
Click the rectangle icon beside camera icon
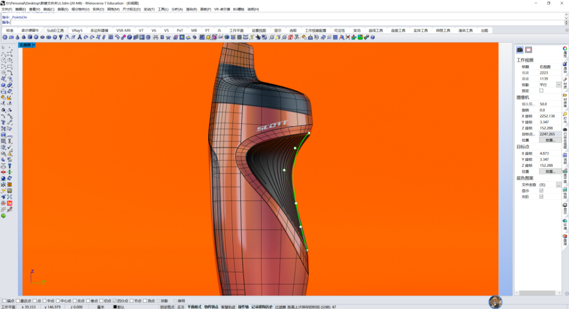(x=528, y=49)
